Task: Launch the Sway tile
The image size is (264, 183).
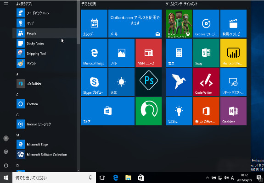Action: click(206, 53)
